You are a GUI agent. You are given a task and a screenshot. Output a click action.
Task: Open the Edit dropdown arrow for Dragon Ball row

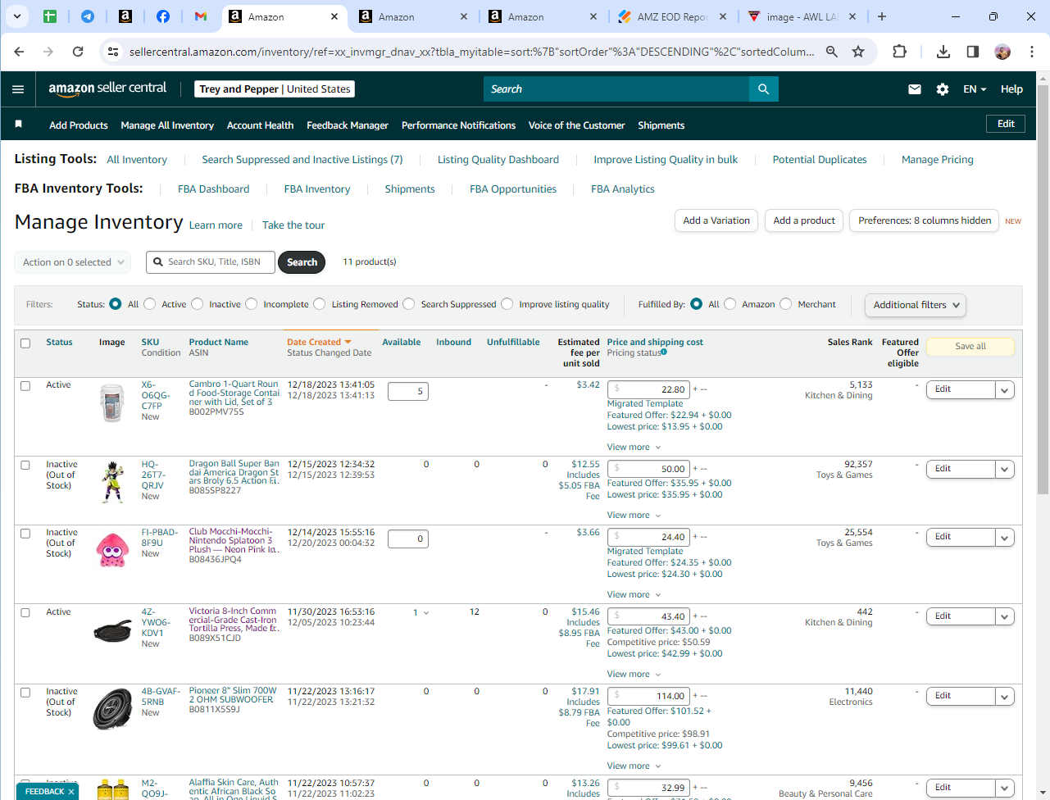click(1005, 470)
